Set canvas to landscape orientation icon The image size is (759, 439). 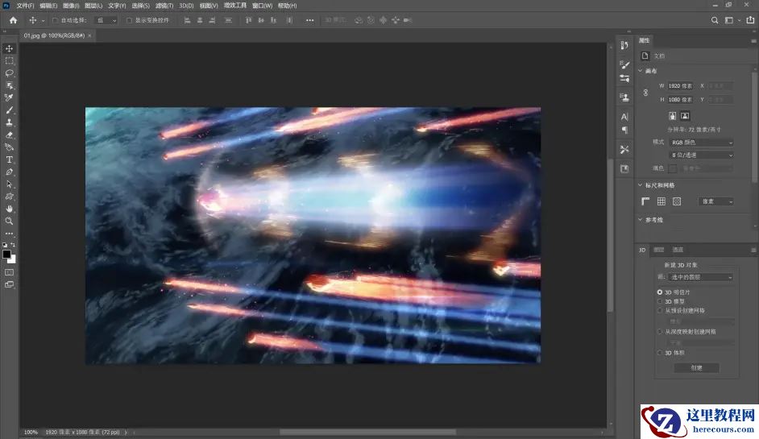685,116
